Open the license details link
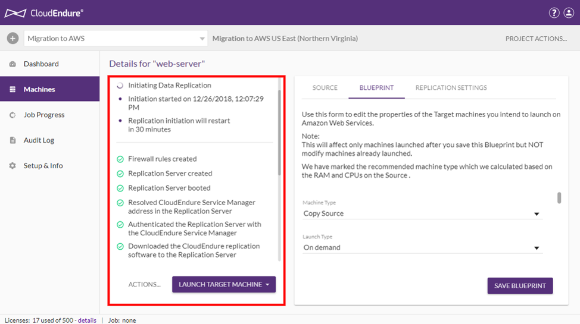 [x=87, y=320]
